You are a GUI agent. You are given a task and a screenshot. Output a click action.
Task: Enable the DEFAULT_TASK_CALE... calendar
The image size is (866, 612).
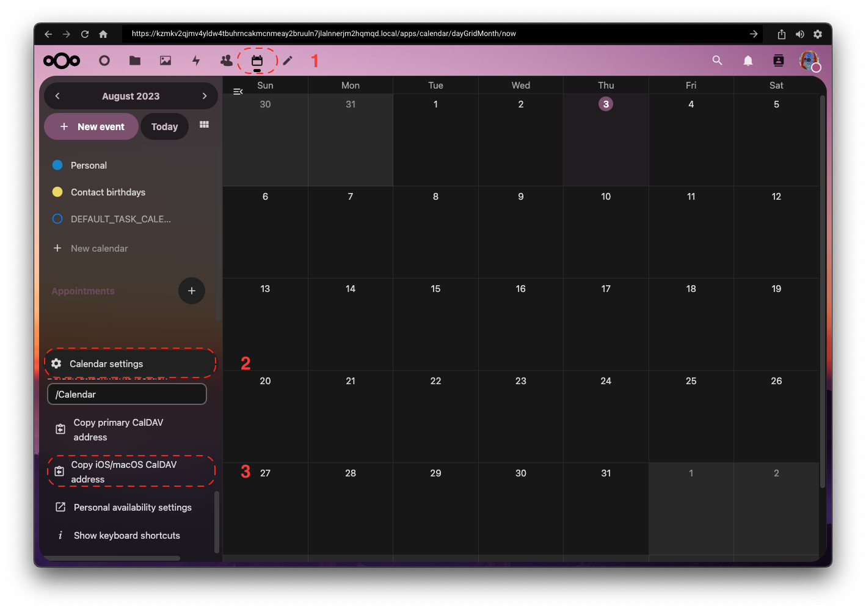click(57, 219)
